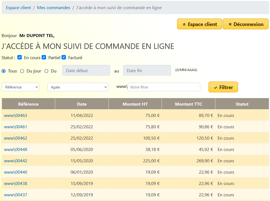
Task: Click the Date début input field
Action: (86, 71)
